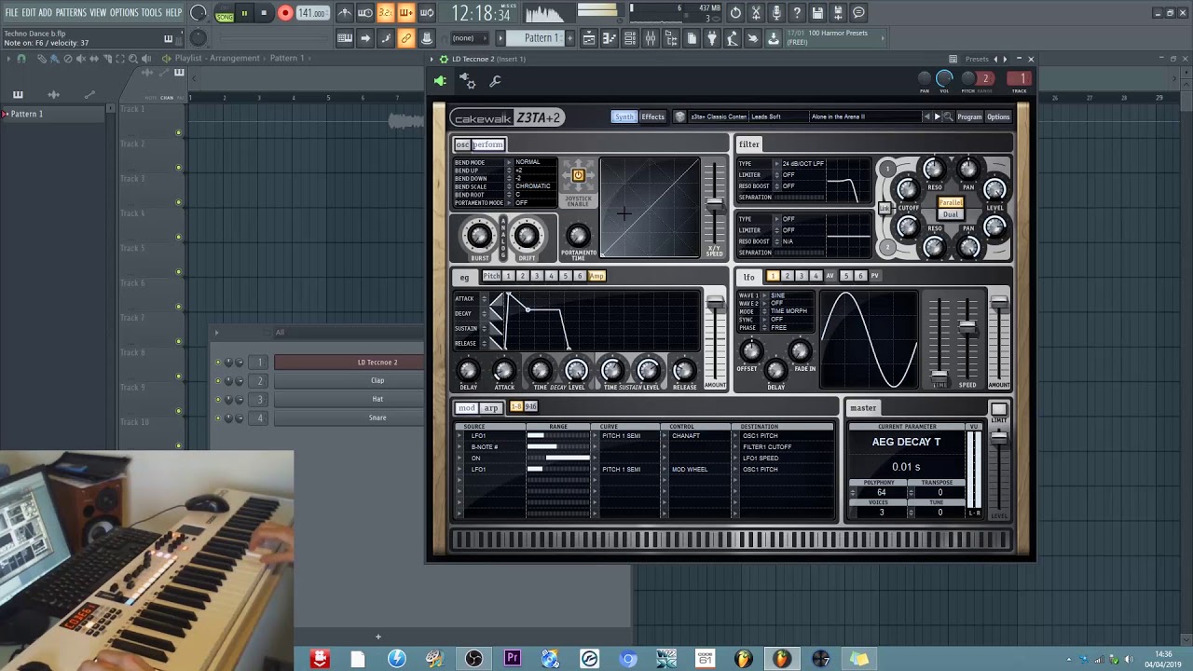Screen dimensions: 1193x671
Task: Select filter 1 round button
Action: click(887, 169)
